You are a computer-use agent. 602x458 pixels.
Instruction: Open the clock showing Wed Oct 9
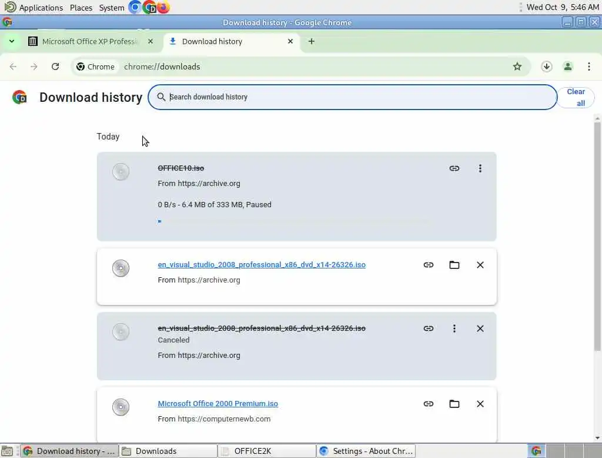coord(563,7)
